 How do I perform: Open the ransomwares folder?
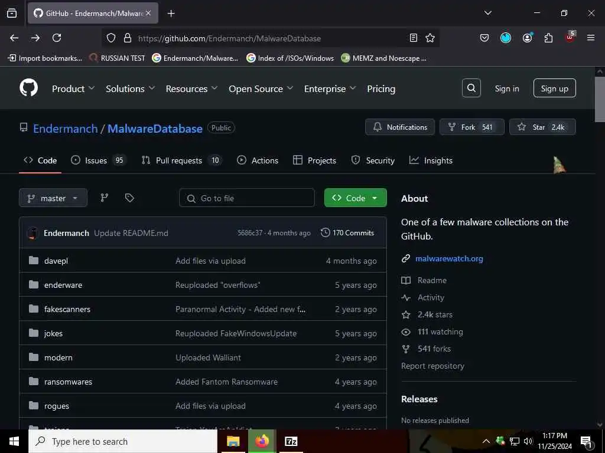click(68, 382)
